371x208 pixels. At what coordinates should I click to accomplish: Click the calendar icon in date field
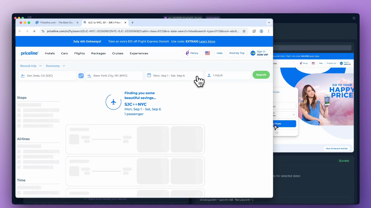click(x=149, y=75)
